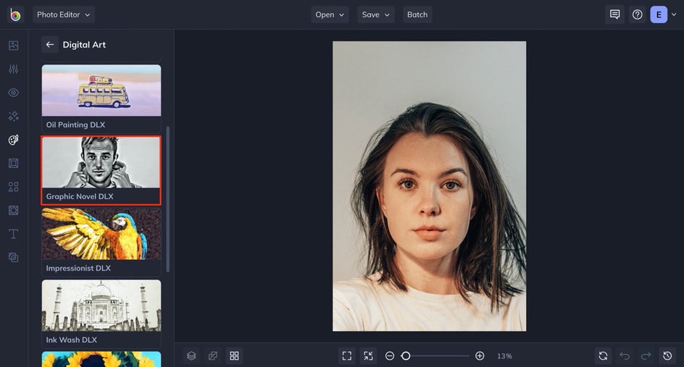
Task: Redo the last action
Action: coord(646,355)
